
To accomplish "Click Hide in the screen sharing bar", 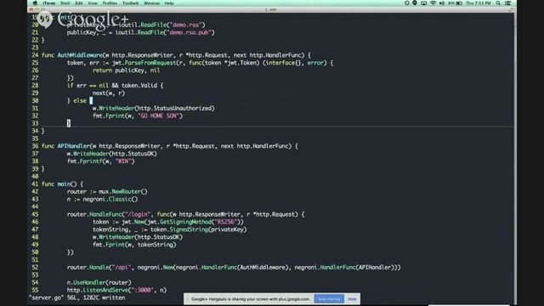I will [352, 298].
